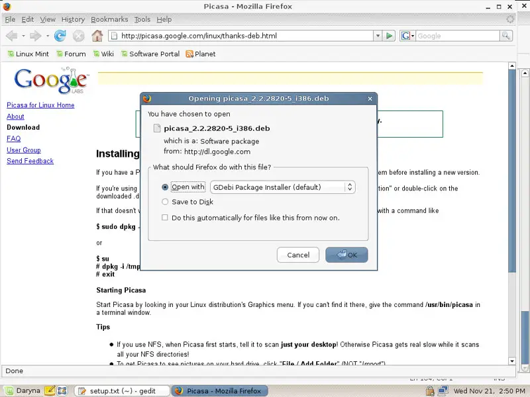The width and height of the screenshot is (530, 397).
Task: Click the page icon in the address bar
Action: [x=114, y=36]
